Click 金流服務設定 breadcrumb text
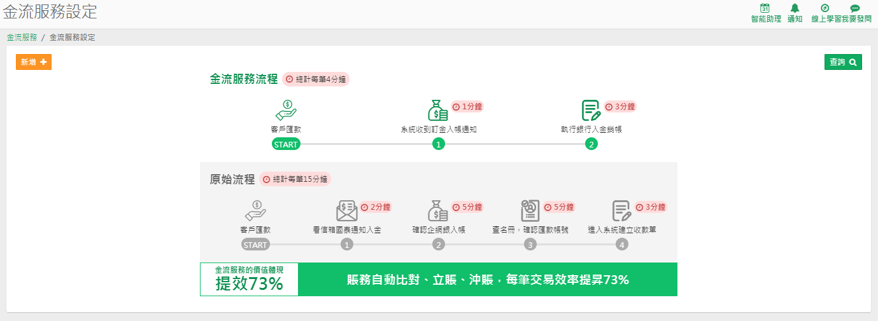 coord(72,38)
